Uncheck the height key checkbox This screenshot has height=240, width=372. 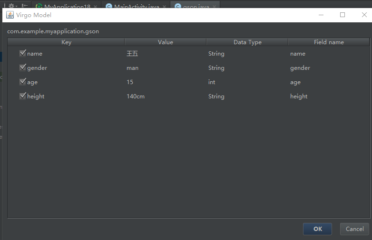22,96
